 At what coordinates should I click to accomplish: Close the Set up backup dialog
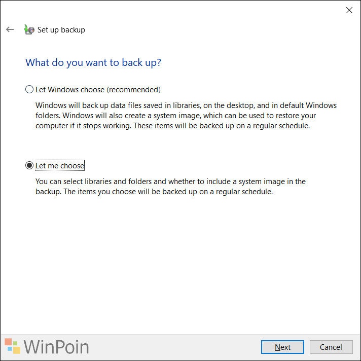pyautogui.click(x=349, y=10)
